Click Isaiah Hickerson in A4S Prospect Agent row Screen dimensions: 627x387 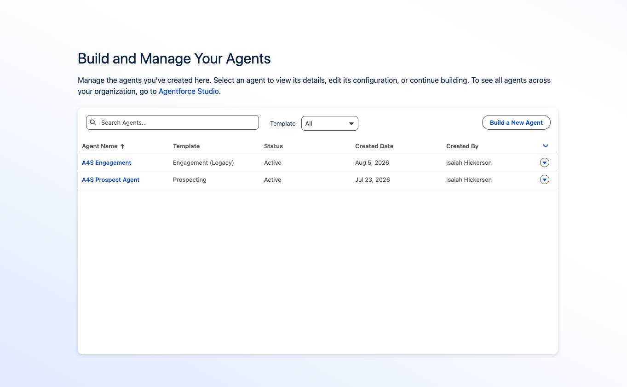click(x=469, y=179)
